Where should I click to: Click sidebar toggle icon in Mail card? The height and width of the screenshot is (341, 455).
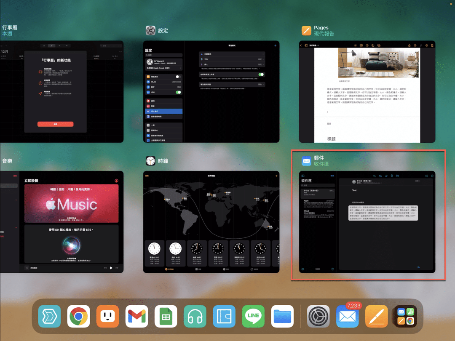302,176
